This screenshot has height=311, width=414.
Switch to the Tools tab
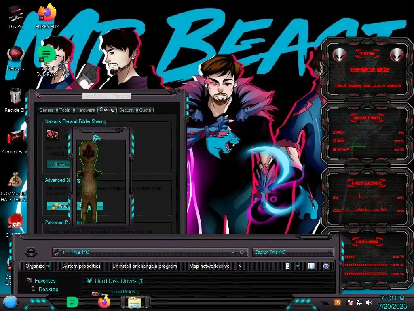(x=64, y=110)
